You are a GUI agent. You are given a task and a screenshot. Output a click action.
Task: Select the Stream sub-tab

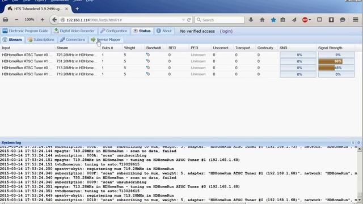click(x=12, y=40)
